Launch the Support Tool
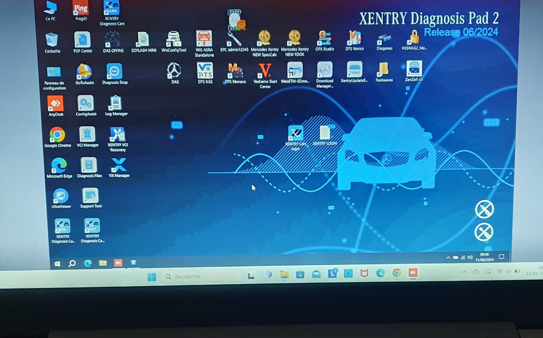This screenshot has height=338, width=543. (91, 198)
